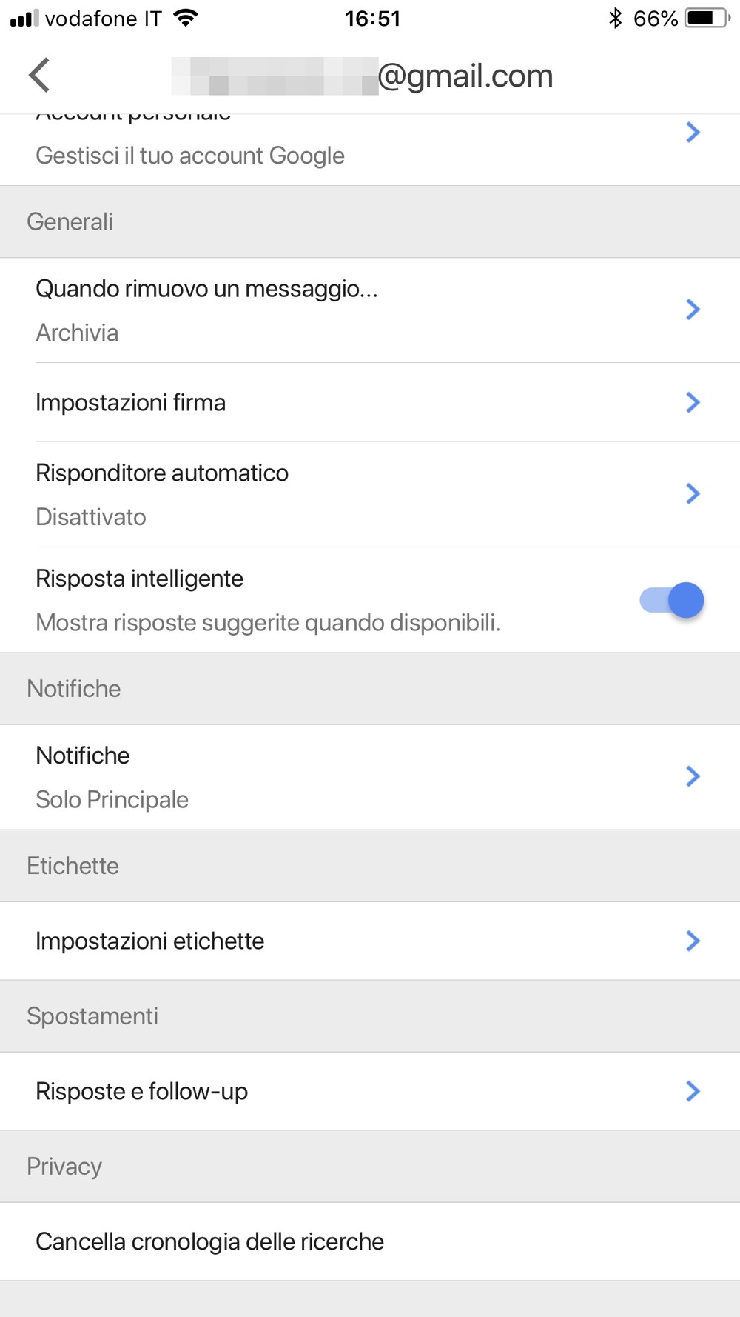Tap chevron for Impostazioni etichette
The image size is (740, 1317).
pyautogui.click(x=693, y=941)
